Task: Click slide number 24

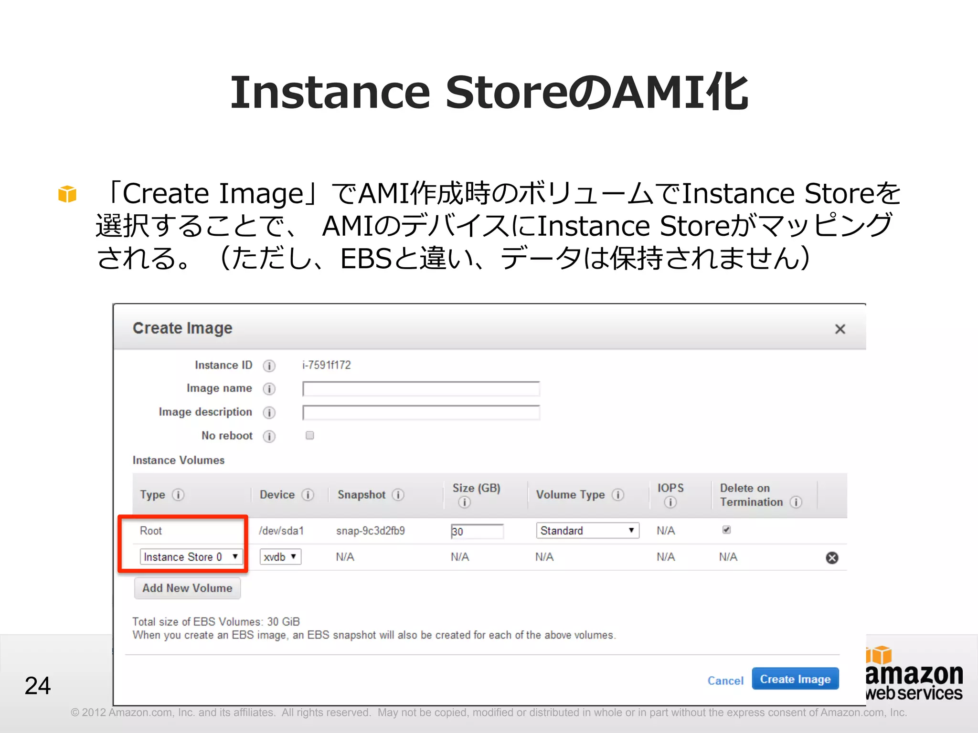Action: [x=38, y=686]
